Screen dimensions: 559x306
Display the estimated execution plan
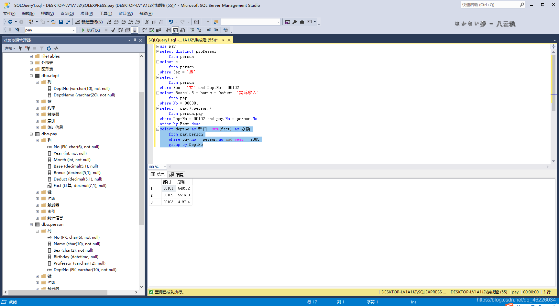click(x=120, y=30)
